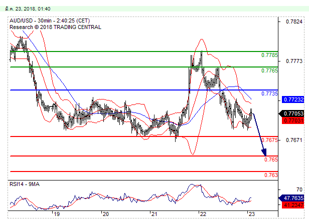Click the blue 0.77232 price tag
The width and height of the screenshot is (309, 223).
pos(293,99)
